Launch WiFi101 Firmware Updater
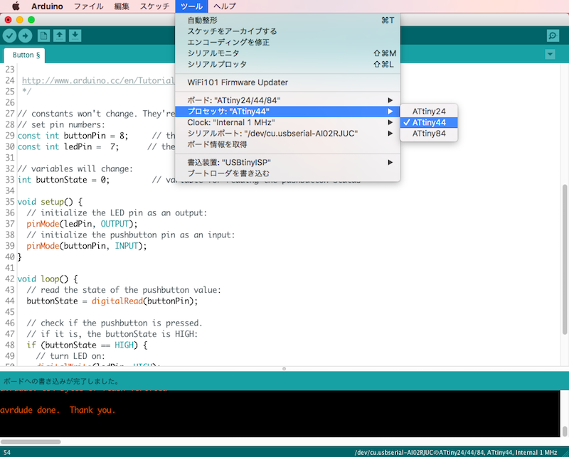569x457 pixels. pos(288,82)
